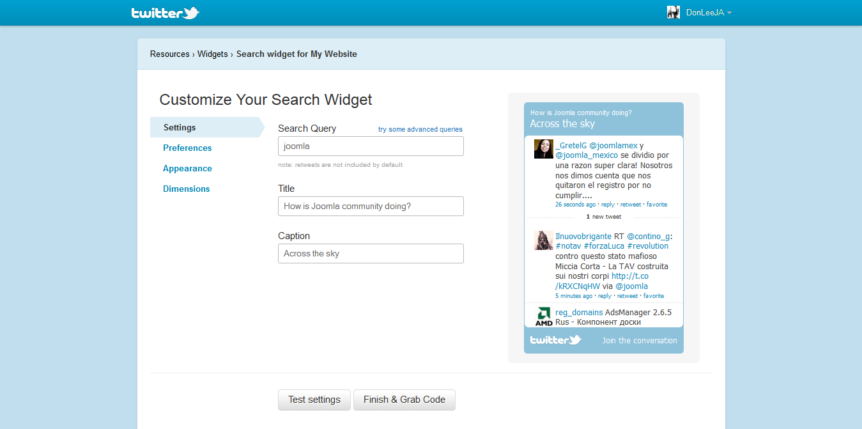The width and height of the screenshot is (862, 429).
Task: Open the 'try some advanced queries' link
Action: (420, 129)
